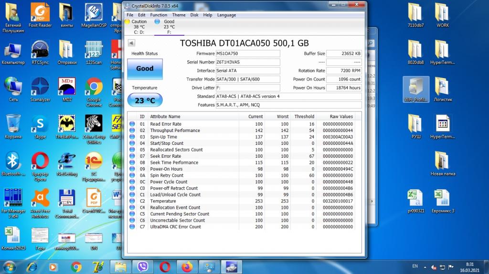Select the Temperature attribute row C2

click(x=241, y=201)
